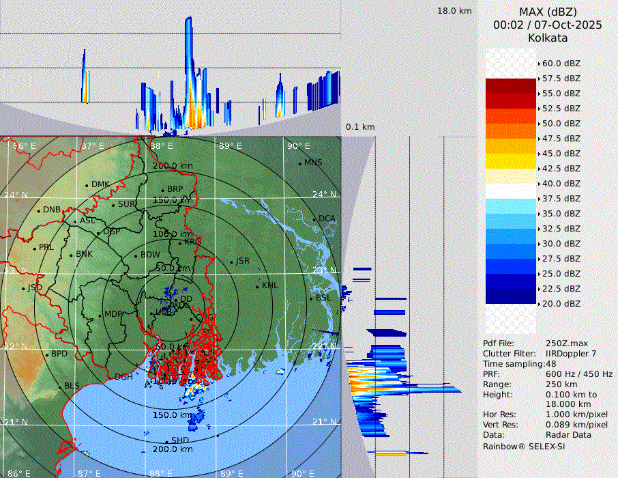Click the dark red swatch below 57.5 dBZ
The image size is (618, 478).
pyautogui.click(x=511, y=86)
